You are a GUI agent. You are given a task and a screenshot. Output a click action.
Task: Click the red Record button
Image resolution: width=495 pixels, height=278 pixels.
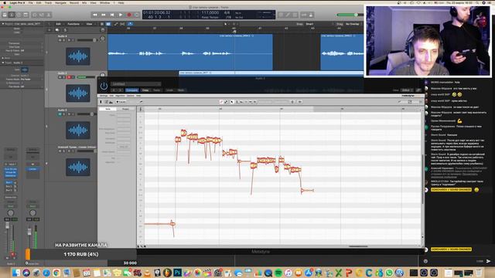coord(129,15)
